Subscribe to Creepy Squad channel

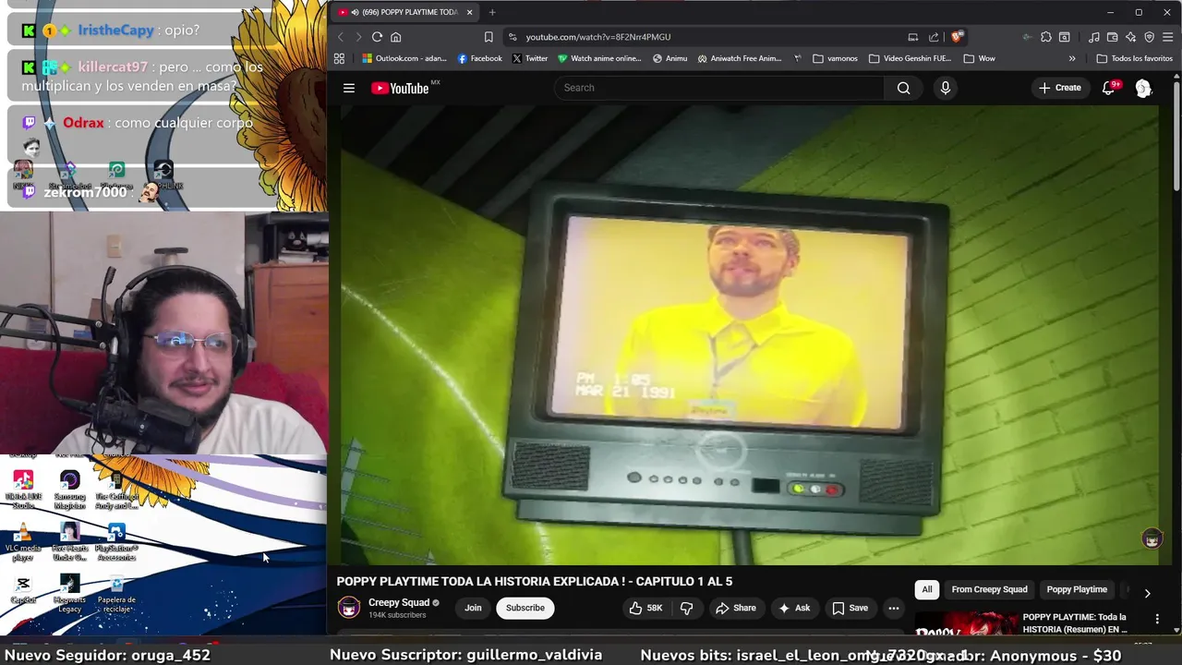(x=525, y=608)
